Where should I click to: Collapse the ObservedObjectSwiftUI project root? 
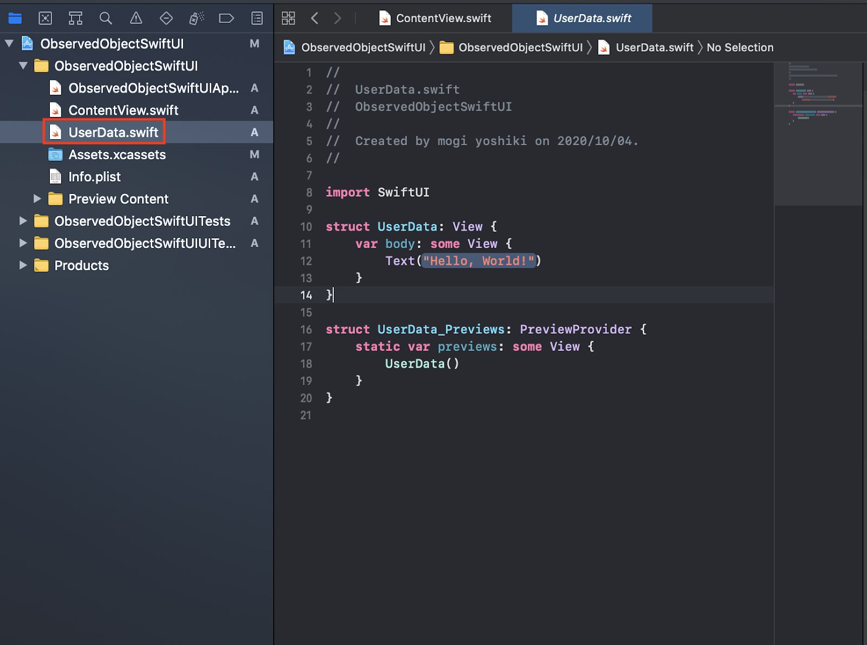(9, 43)
